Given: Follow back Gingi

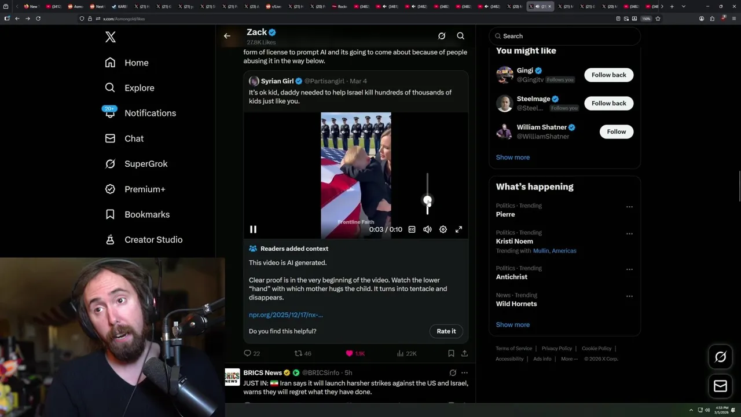Looking at the screenshot, I should pyautogui.click(x=608, y=75).
